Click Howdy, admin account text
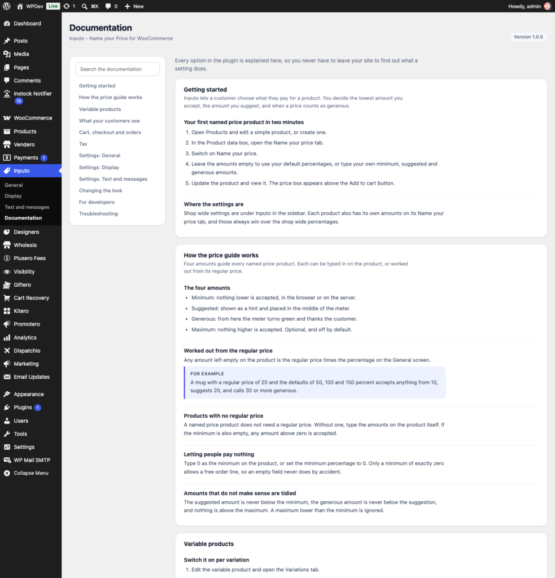The image size is (555, 578). tap(525, 6)
